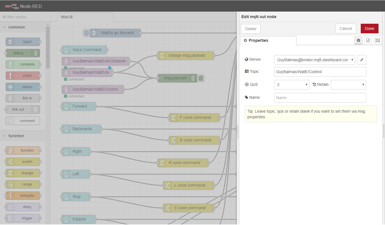The image size is (385, 225).
Task: Open the Server dropdown
Action: coord(314,60)
